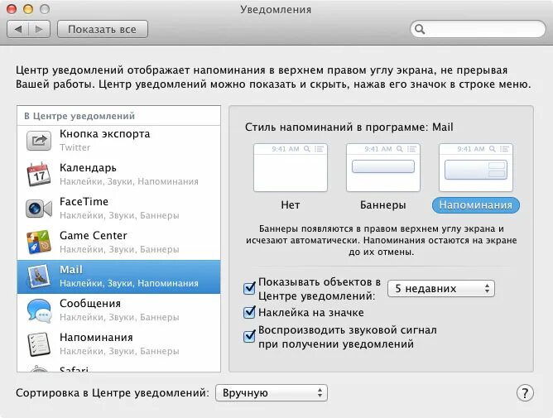Click the Кнопка экспорта share icon

(x=39, y=141)
